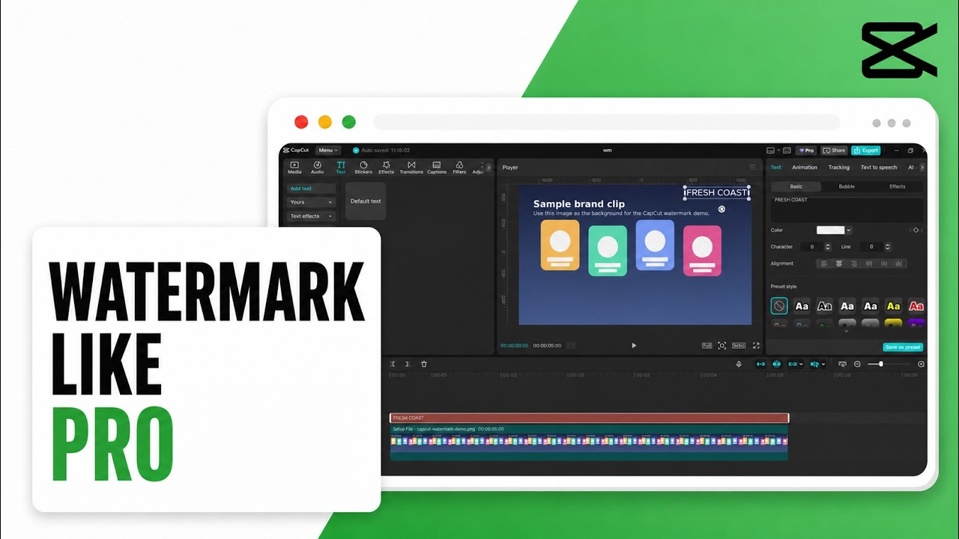The image size is (959, 539).
Task: Open the Captions panel icon
Action: 437,167
